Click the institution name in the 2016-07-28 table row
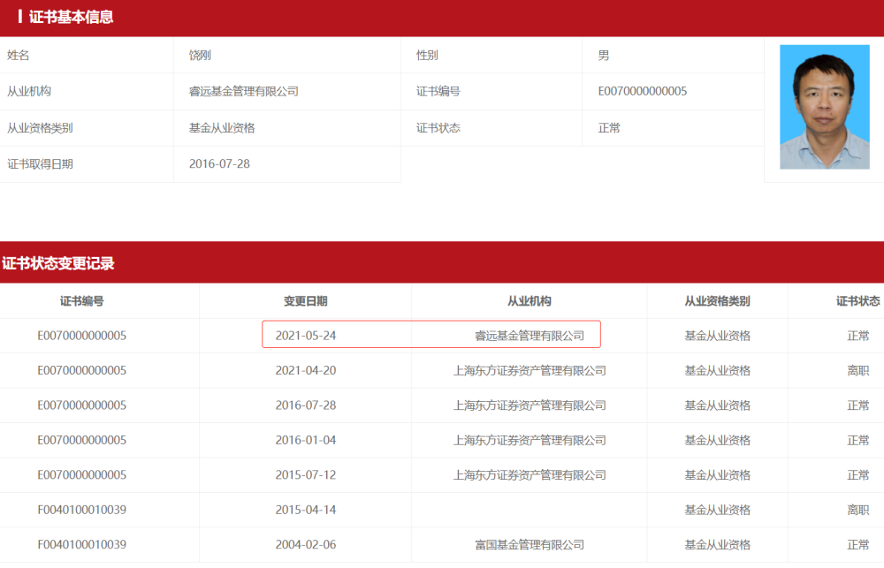This screenshot has width=884, height=568. [530, 405]
